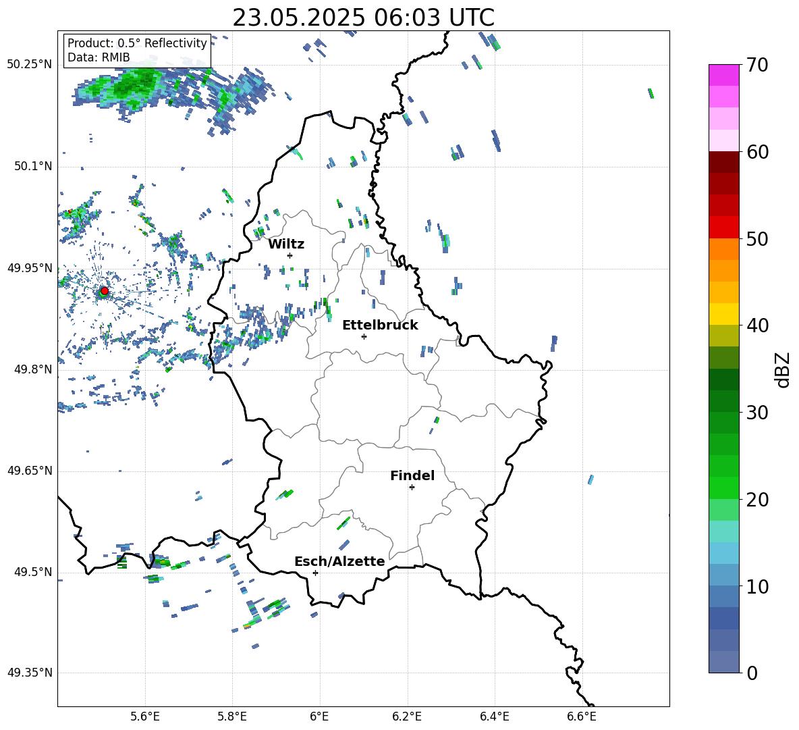Click the 'Product: 0.5° Reflectivity' text
The height and width of the screenshot is (730, 799).
tap(137, 43)
